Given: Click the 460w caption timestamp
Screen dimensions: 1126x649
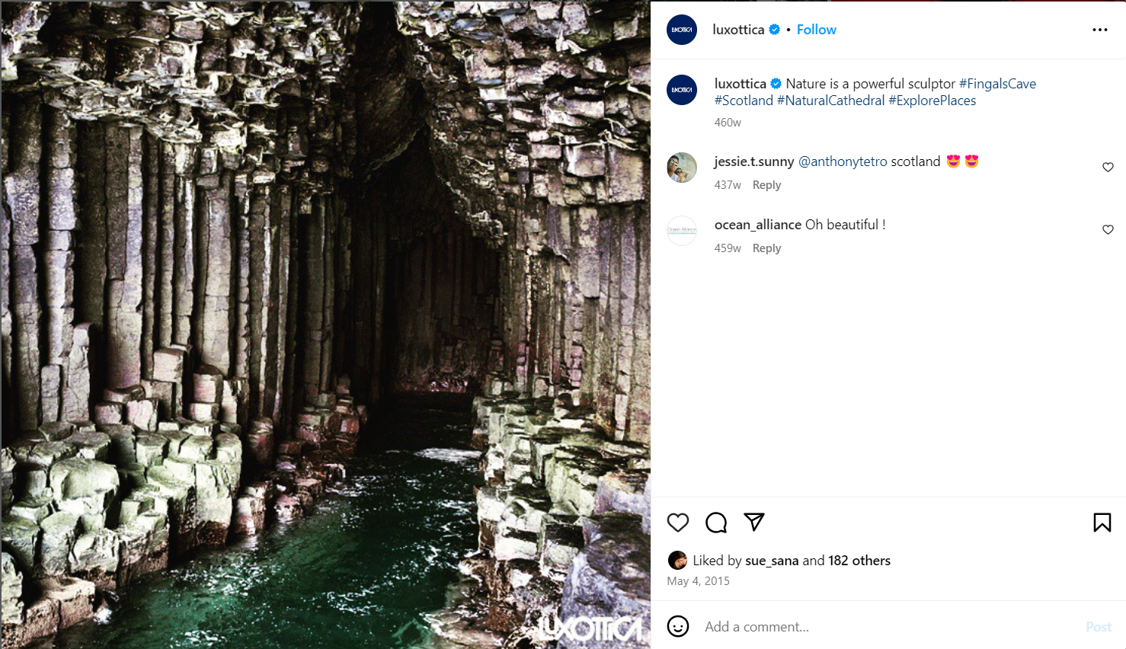Looking at the screenshot, I should tap(728, 123).
